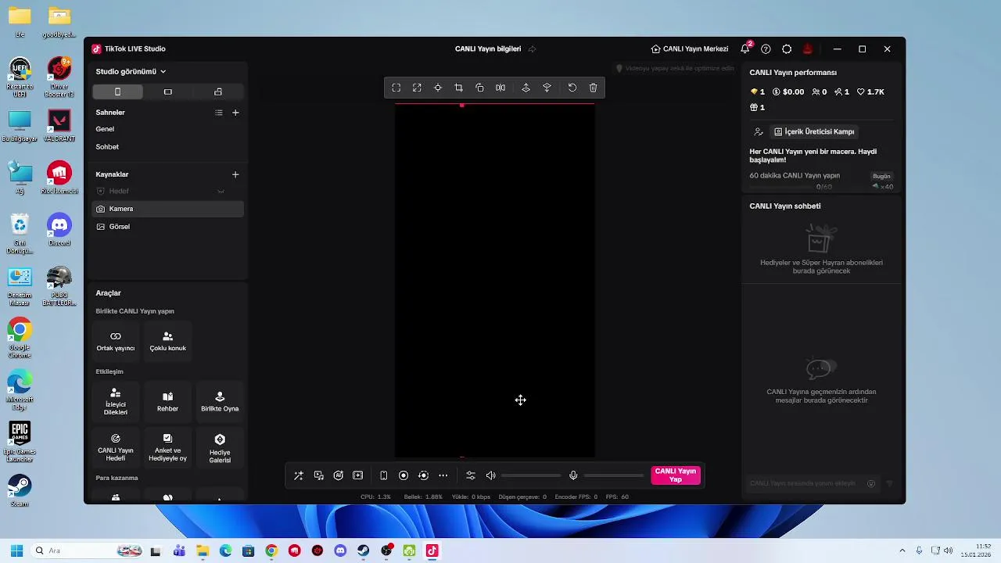Click the phone preview icon in bottom bar
The image size is (1001, 563).
[384, 475]
